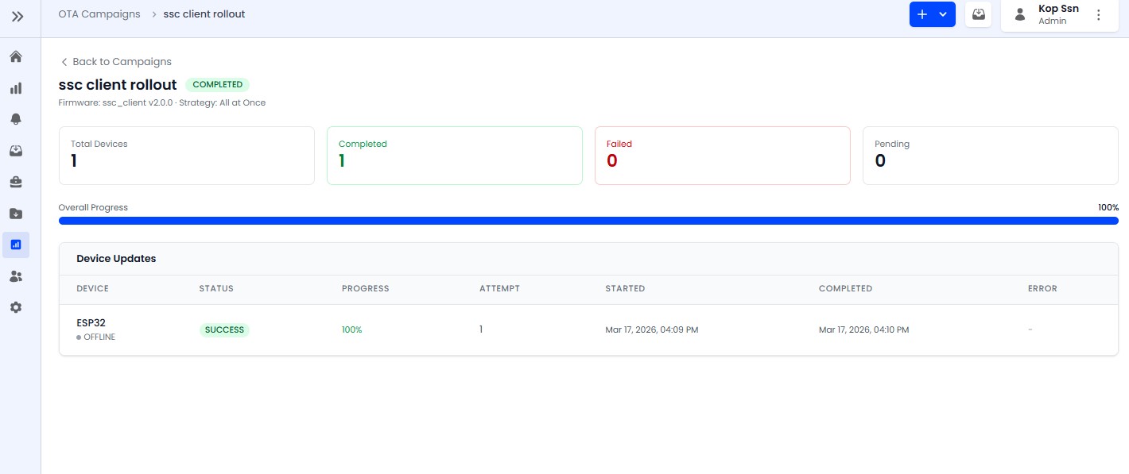The height and width of the screenshot is (474, 1129).
Task: Open the three-dot menu beside Kop Ssn
Action: click(x=1099, y=14)
